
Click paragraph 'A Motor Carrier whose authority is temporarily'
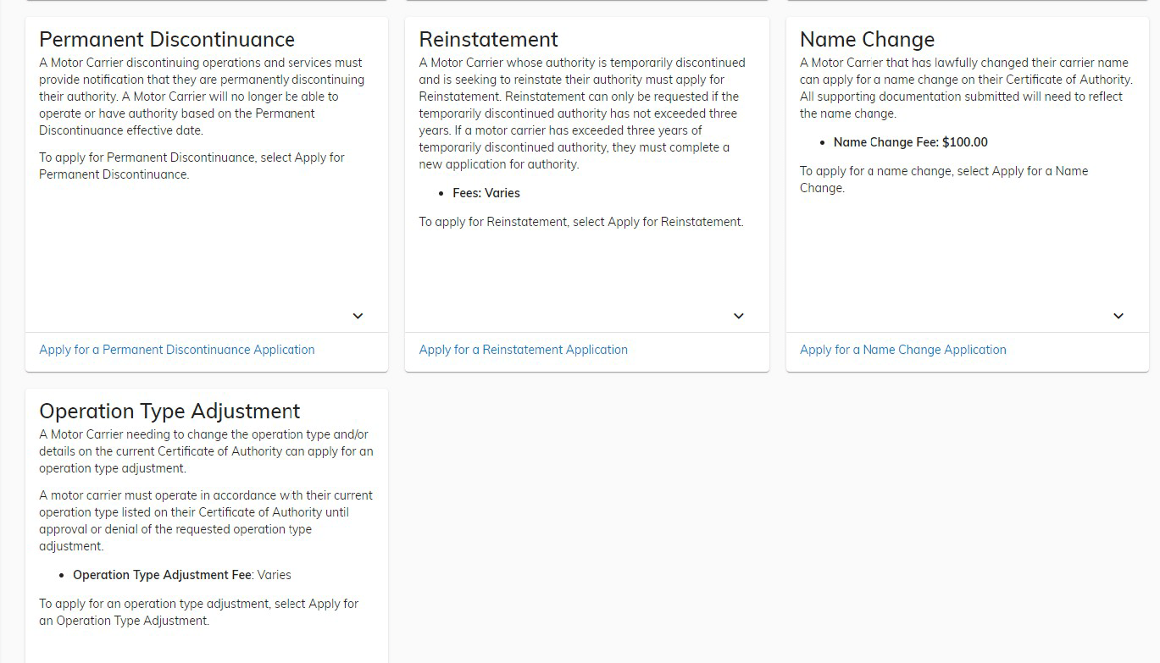582,113
